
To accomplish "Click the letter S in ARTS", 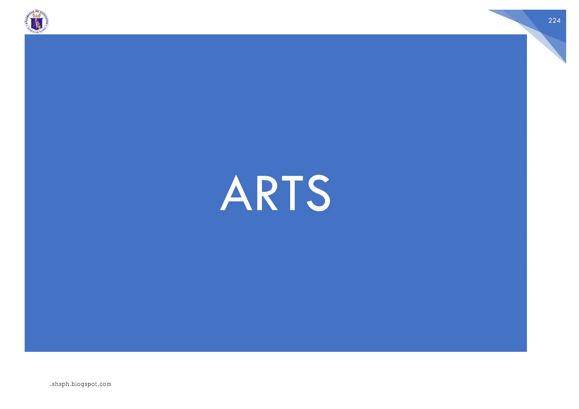I will pyautogui.click(x=319, y=193).
